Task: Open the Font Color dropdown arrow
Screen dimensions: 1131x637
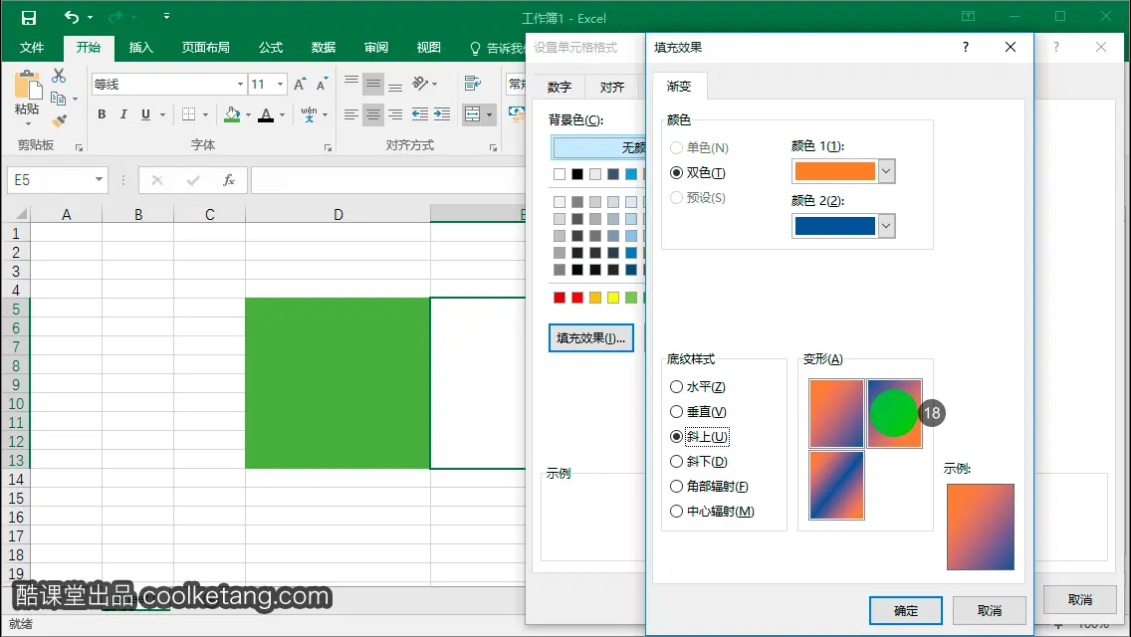Action: coord(282,114)
